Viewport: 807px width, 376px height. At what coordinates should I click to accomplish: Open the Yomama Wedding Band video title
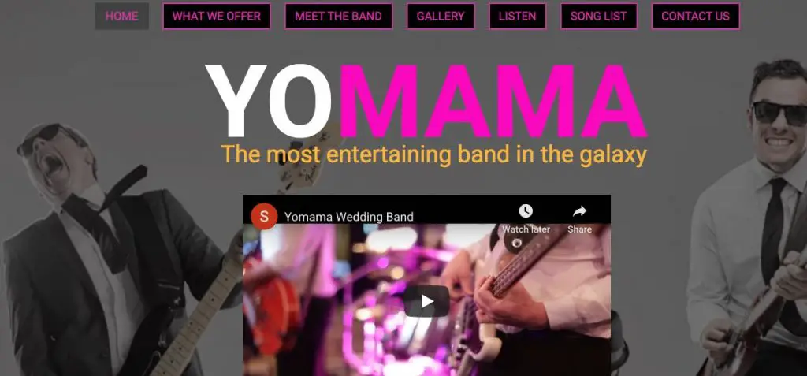click(349, 217)
